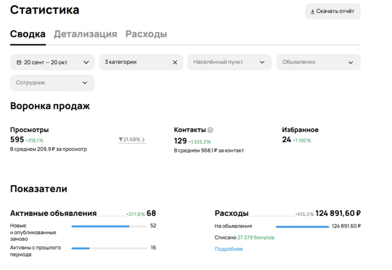Viewport: 392px width, 270px height.
Task: Open the Подробнее link under Расходы
Action: point(229,249)
